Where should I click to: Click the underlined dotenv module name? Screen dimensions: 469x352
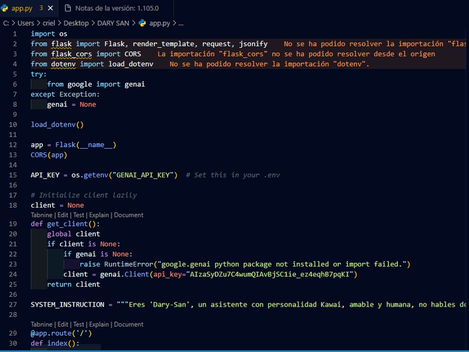[x=63, y=64]
